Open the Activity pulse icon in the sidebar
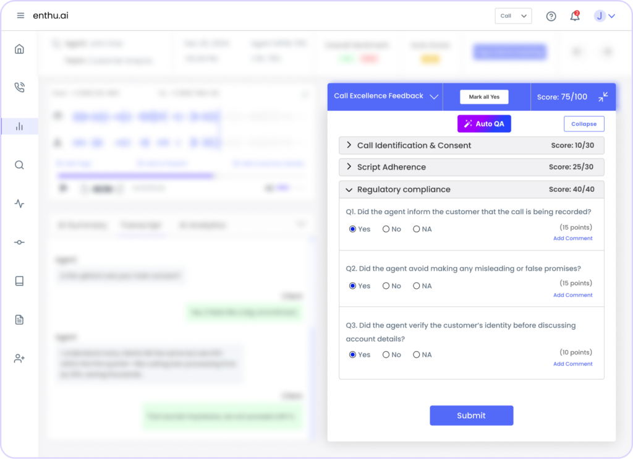The width and height of the screenshot is (633, 459). pos(20,203)
